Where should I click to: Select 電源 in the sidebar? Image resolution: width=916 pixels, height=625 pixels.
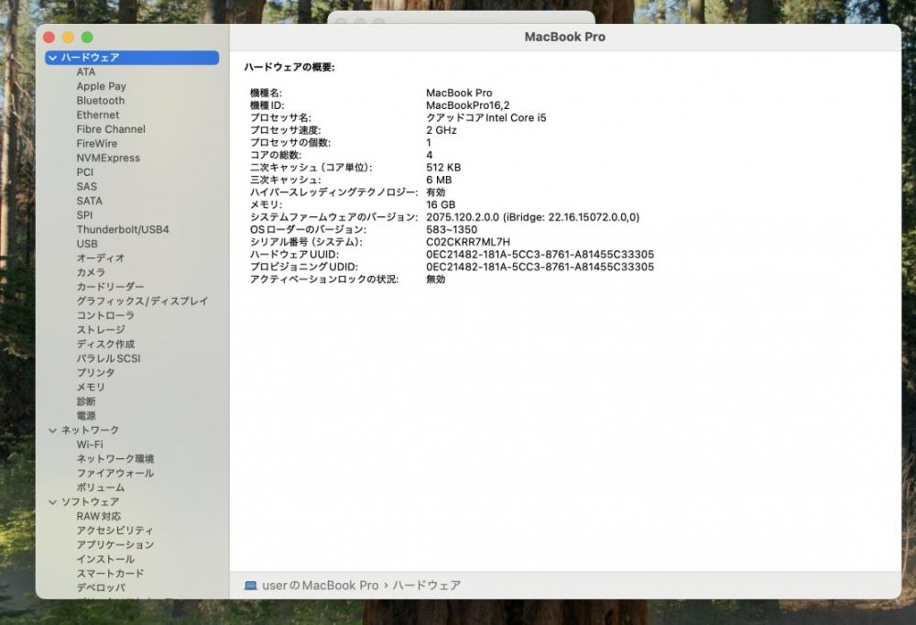click(x=86, y=416)
